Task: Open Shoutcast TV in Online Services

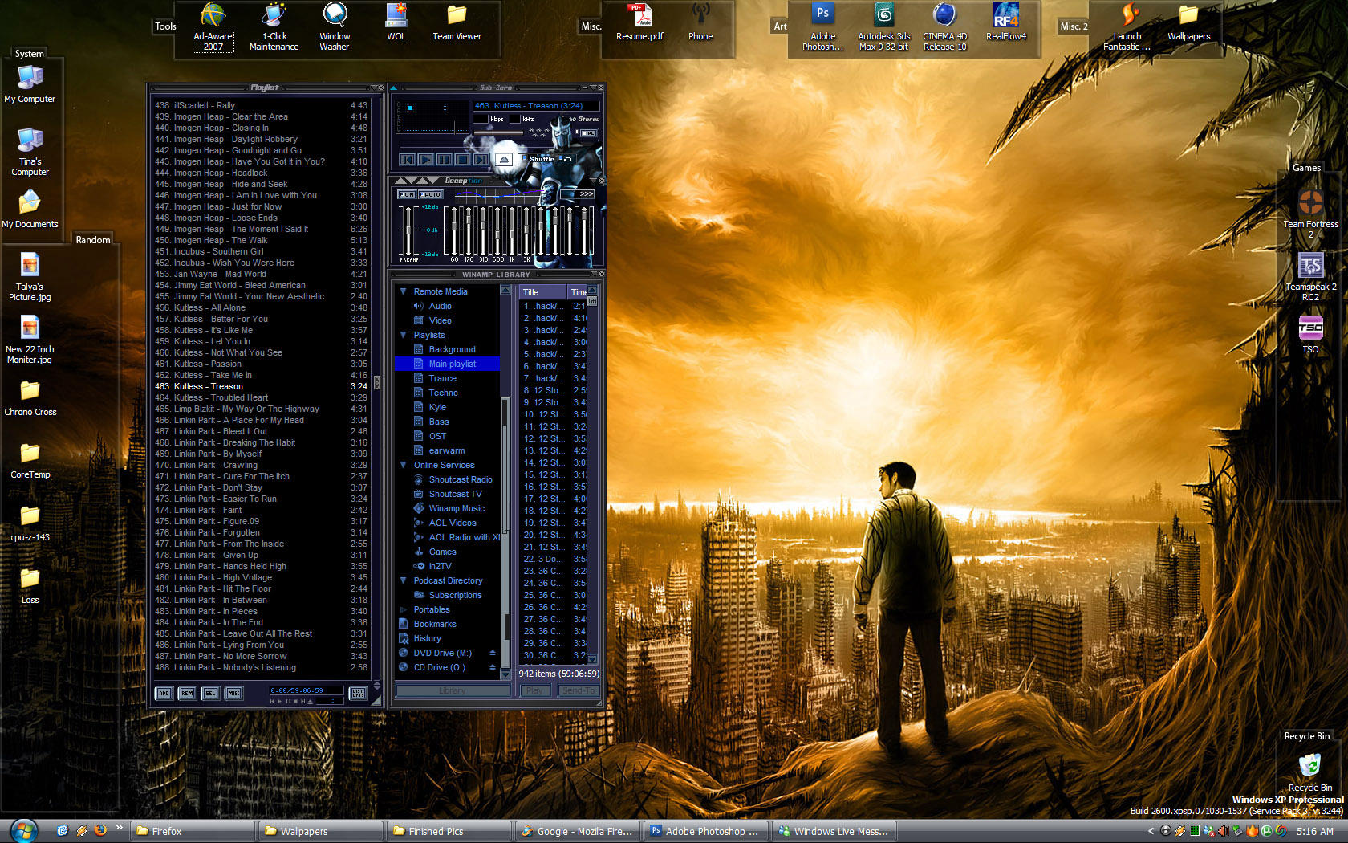Action: point(455,494)
